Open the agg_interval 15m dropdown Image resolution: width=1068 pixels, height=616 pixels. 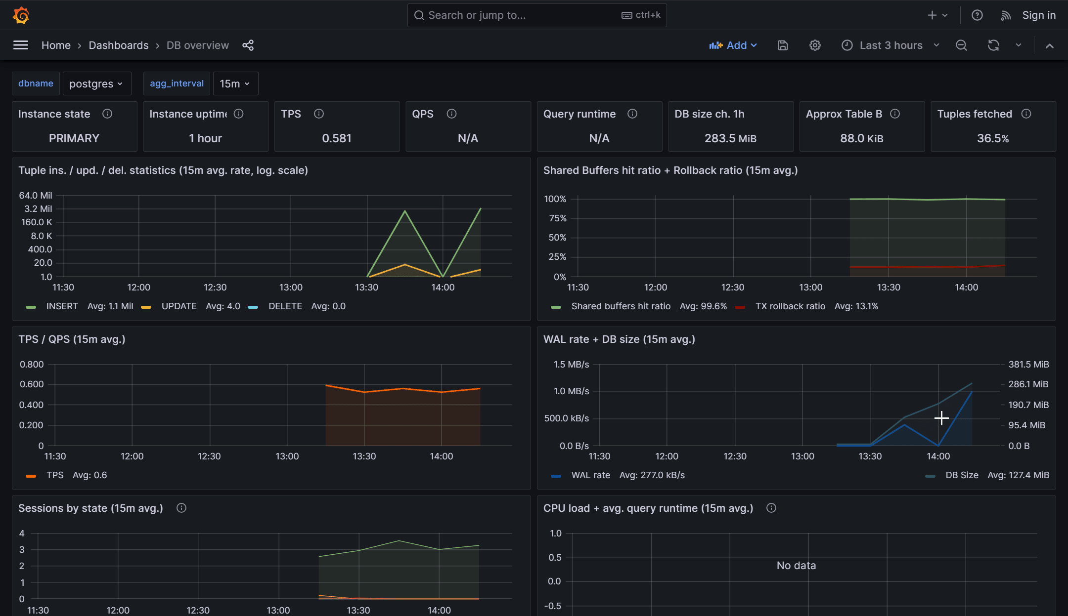coord(235,83)
